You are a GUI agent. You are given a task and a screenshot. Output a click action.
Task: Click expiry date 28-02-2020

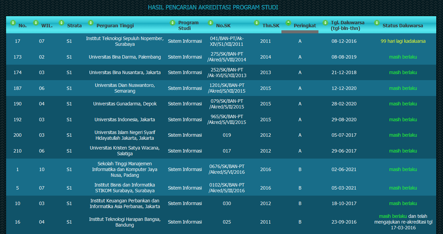344,104
